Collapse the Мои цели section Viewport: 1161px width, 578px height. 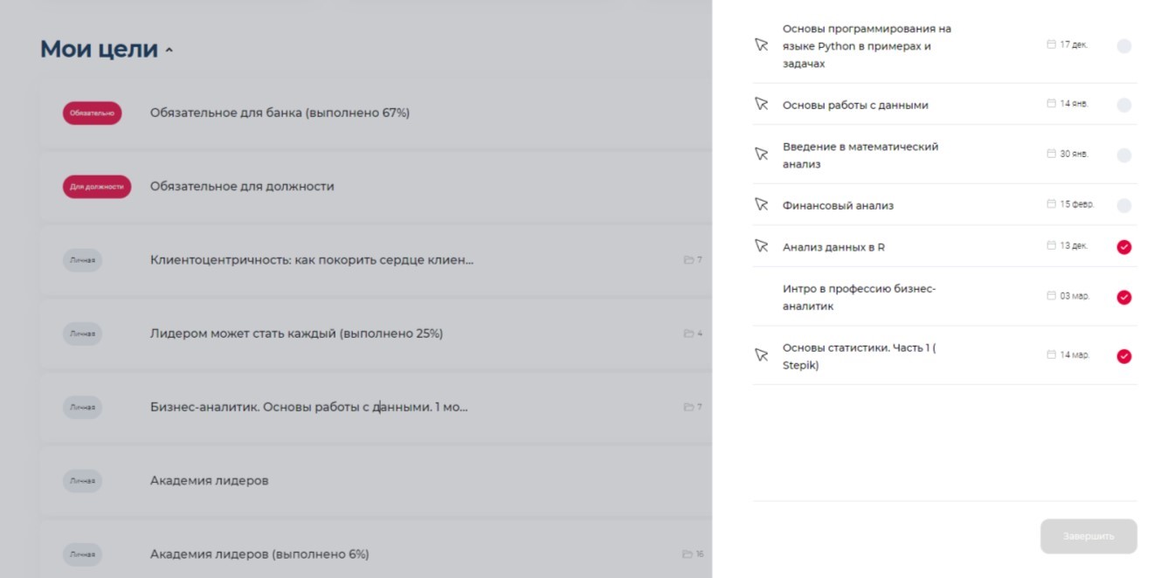pyautogui.click(x=169, y=51)
